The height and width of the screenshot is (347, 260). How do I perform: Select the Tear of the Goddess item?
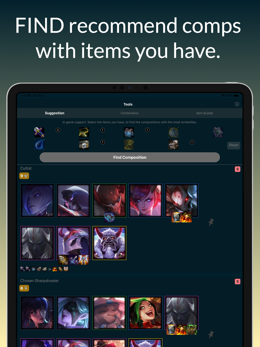tap(39, 144)
